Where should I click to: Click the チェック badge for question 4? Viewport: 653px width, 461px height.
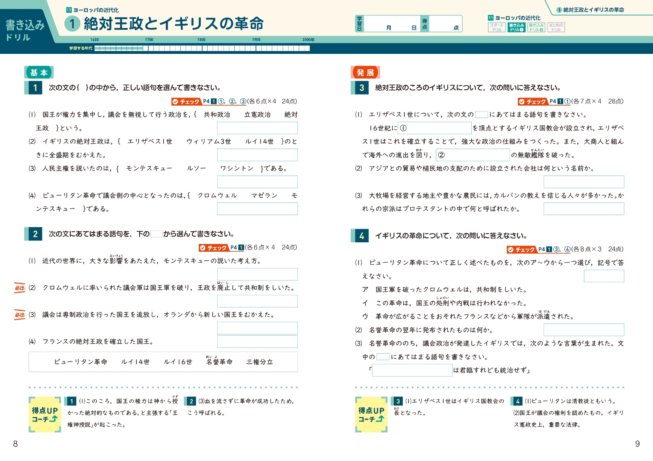(x=522, y=249)
